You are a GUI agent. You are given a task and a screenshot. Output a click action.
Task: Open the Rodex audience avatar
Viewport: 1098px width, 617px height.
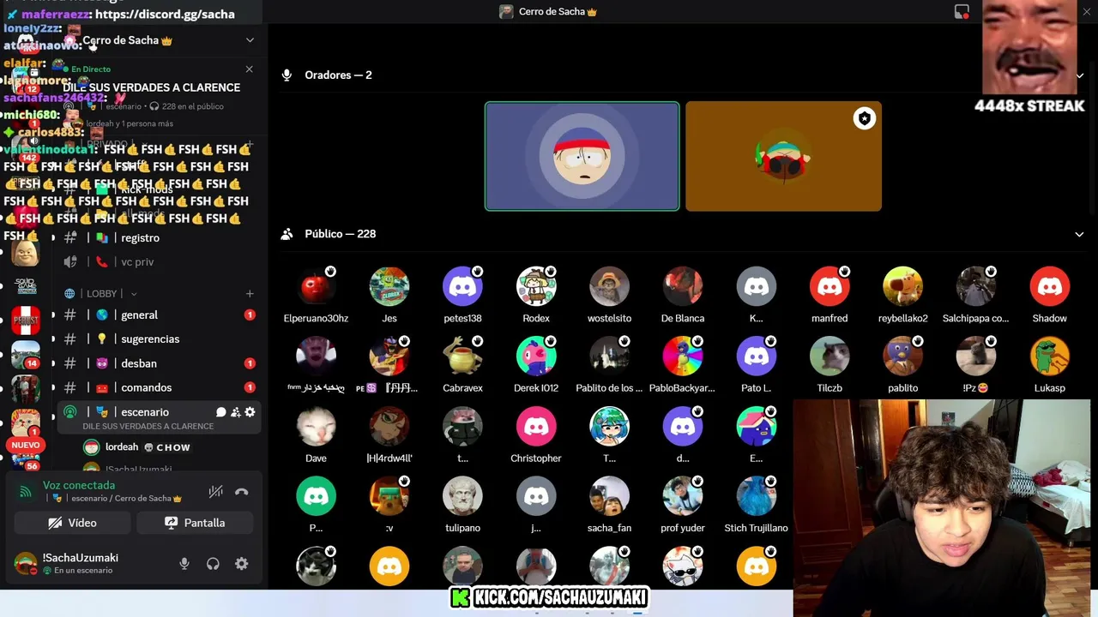tap(536, 286)
